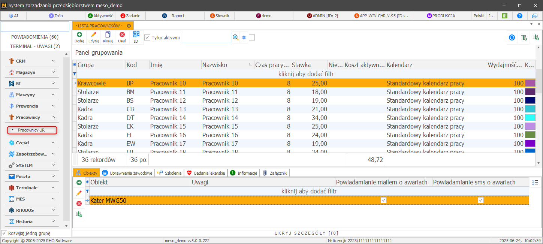Uncheck mail notification for Kater MWG50

(x=383, y=201)
